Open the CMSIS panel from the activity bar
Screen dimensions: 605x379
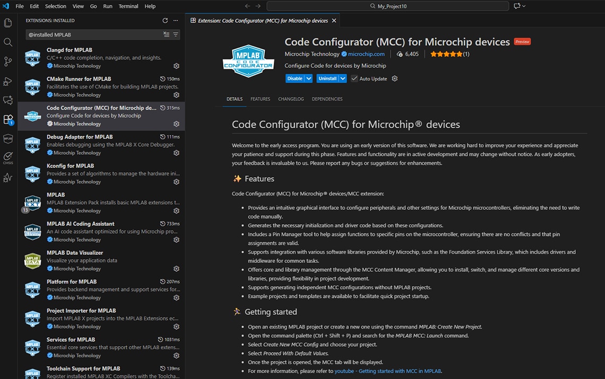pos(7,157)
